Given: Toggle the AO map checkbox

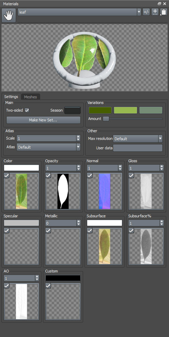Looking at the screenshot, I should (6, 286).
